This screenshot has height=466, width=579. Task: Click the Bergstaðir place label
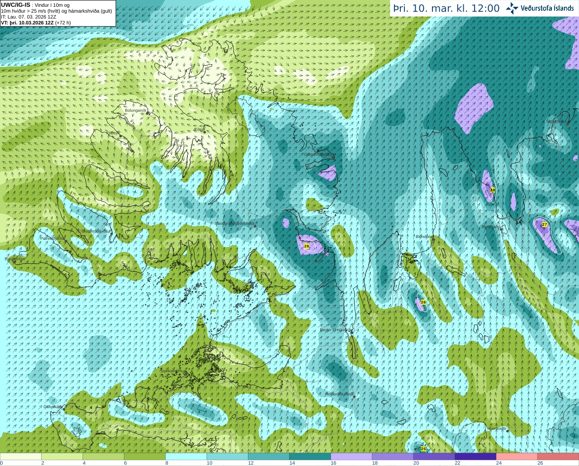coord(491,227)
